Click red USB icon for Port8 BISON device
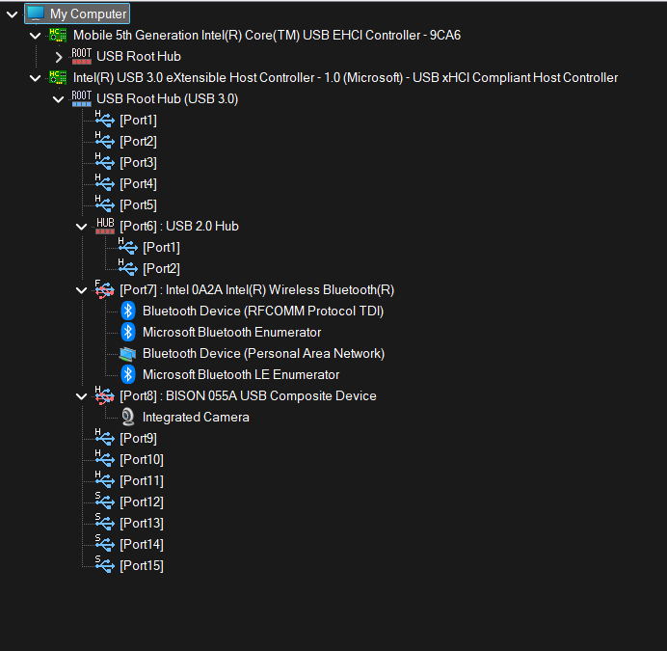 point(104,395)
